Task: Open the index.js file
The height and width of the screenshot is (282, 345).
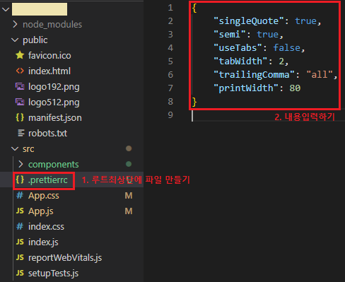Action: [43, 242]
